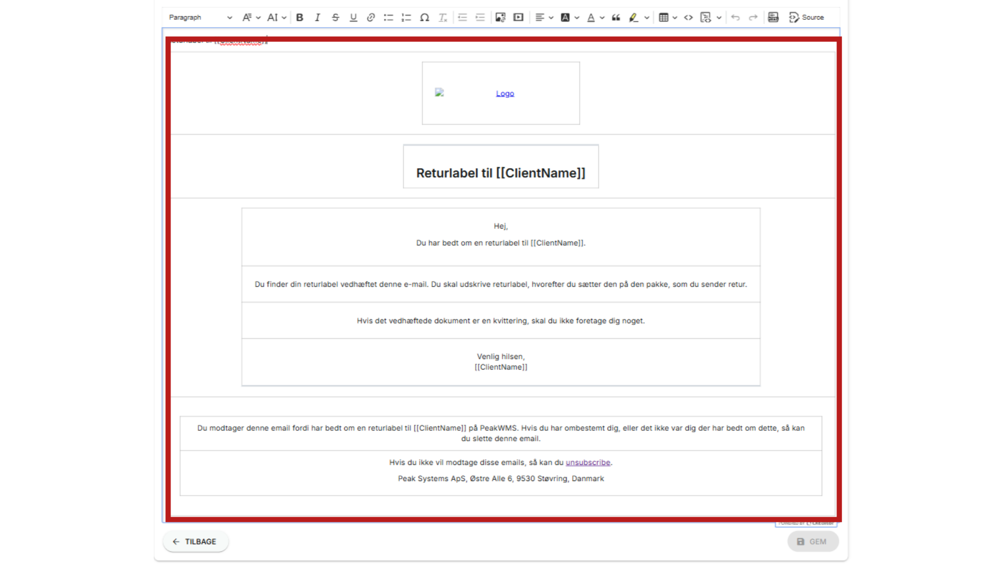This screenshot has height=566, width=1007.
Task: Click the footer paragraph starting 'Du modtager denne email'
Action: [x=501, y=433]
